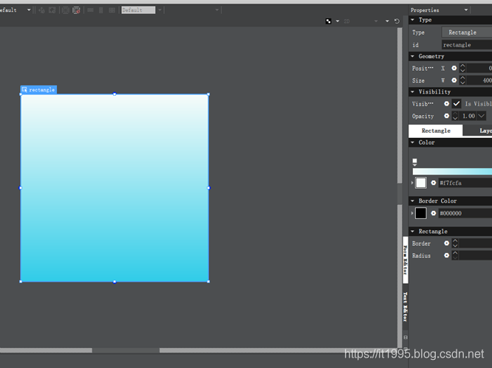Click the Rectangle type button
Image resolution: width=492 pixels, height=368 pixels.
467,32
